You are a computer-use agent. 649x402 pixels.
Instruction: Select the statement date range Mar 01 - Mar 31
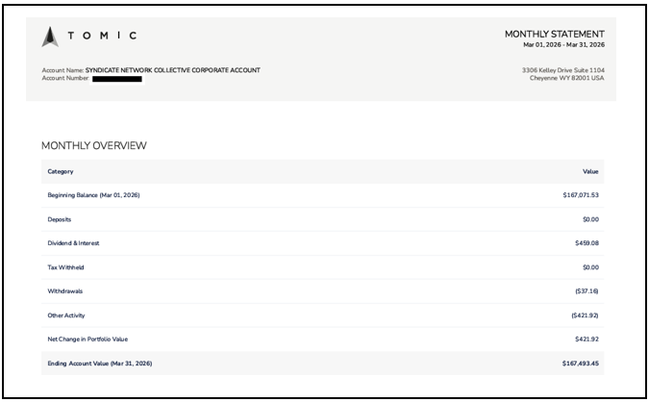click(x=563, y=44)
